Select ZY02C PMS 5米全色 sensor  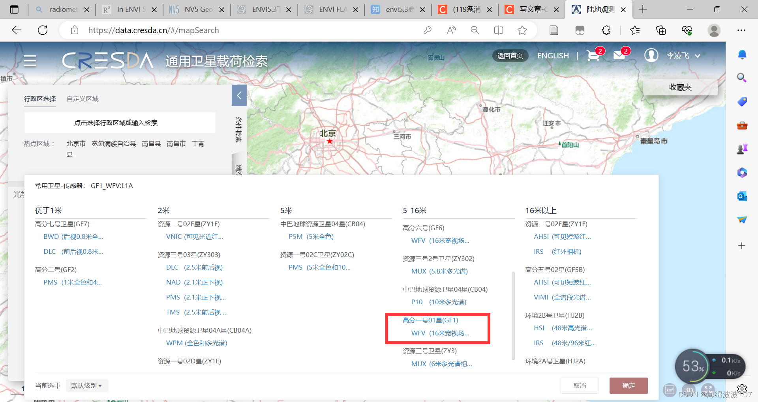tap(319, 267)
